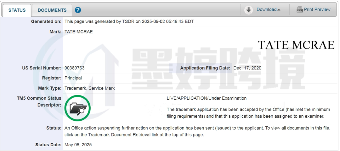Click the Status Date label

(x=48, y=145)
